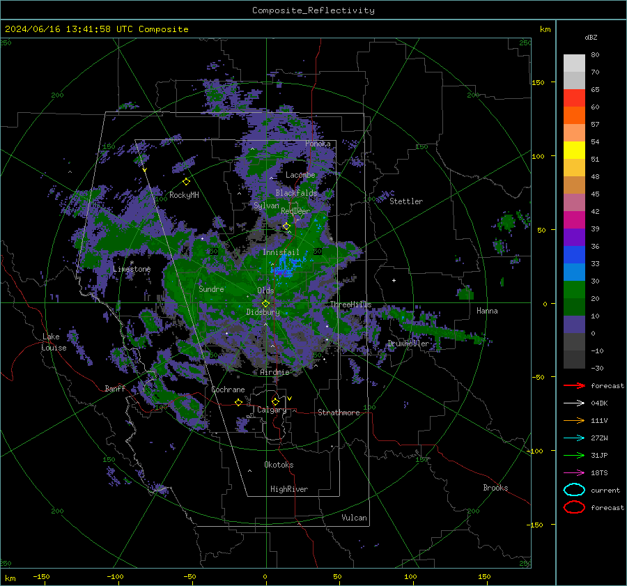This screenshot has width=627, height=586.
Task: Click the 'forecast' text beside red arrow
Action: point(607,385)
